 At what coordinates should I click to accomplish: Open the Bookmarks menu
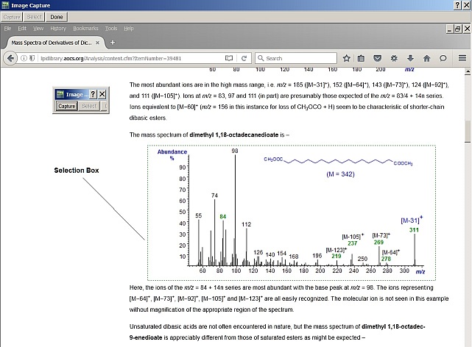click(85, 28)
